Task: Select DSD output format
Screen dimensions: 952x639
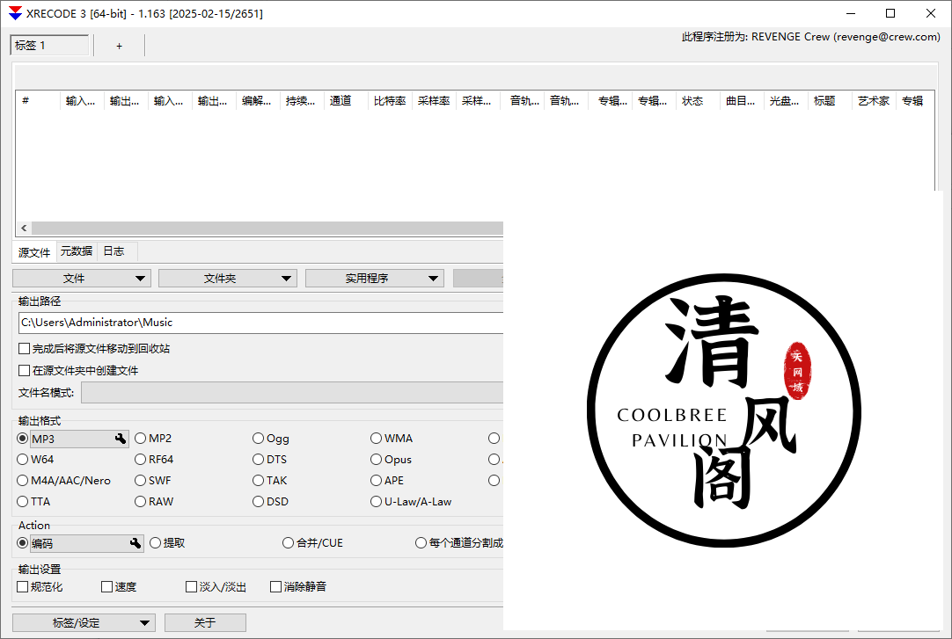Action: (258, 501)
